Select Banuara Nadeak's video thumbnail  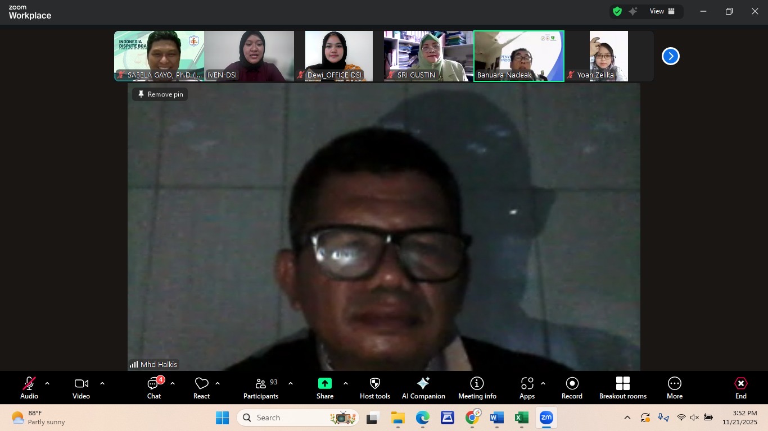(x=518, y=56)
